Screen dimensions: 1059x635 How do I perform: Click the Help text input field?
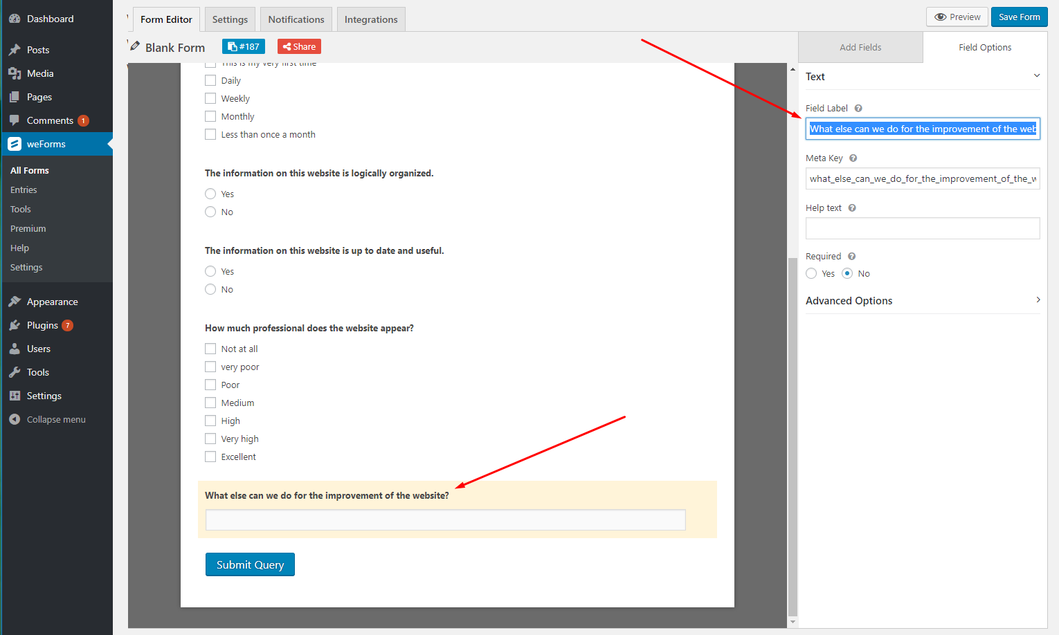[x=923, y=228]
